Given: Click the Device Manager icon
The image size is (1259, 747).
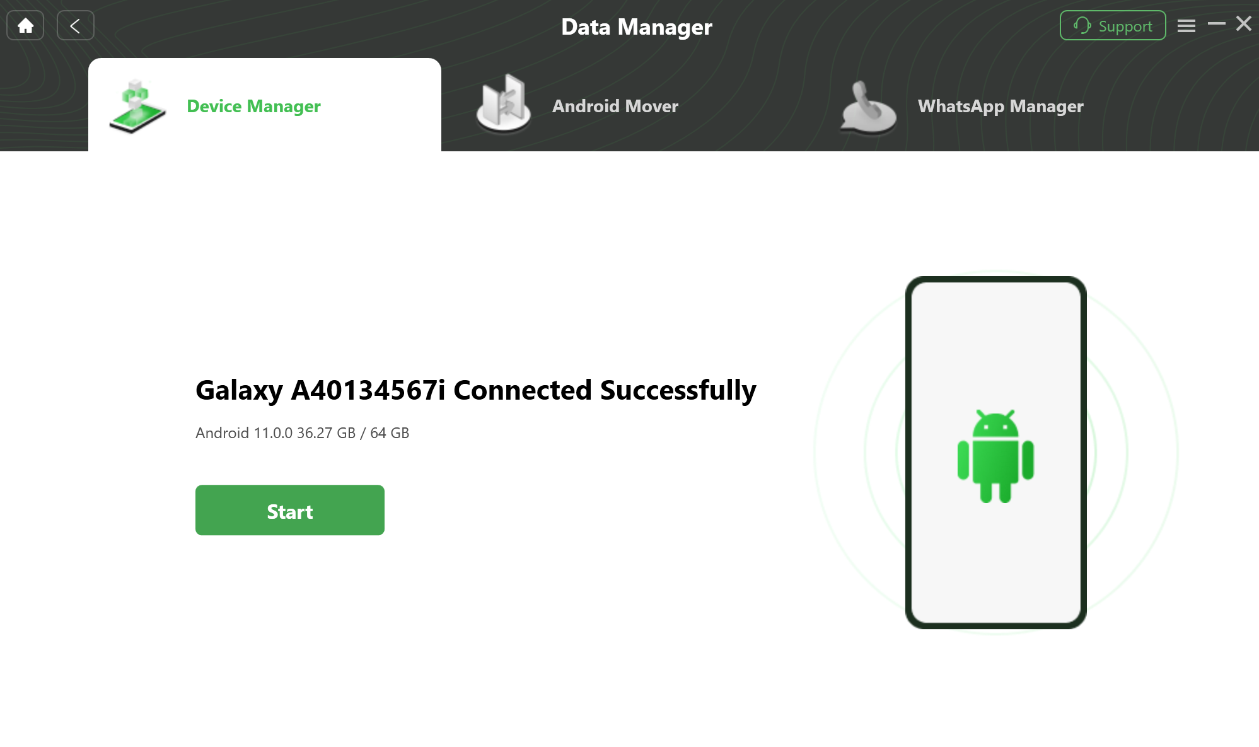Looking at the screenshot, I should tap(138, 103).
